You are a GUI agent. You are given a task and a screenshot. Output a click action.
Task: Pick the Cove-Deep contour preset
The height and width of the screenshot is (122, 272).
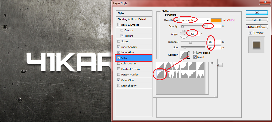(x=184, y=66)
